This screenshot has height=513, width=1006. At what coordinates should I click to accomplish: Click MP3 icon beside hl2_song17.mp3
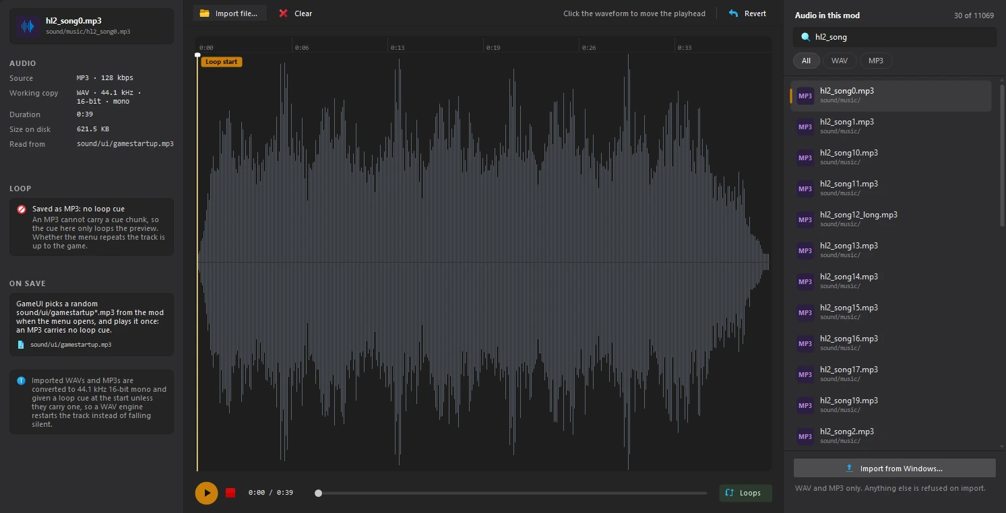coord(805,374)
